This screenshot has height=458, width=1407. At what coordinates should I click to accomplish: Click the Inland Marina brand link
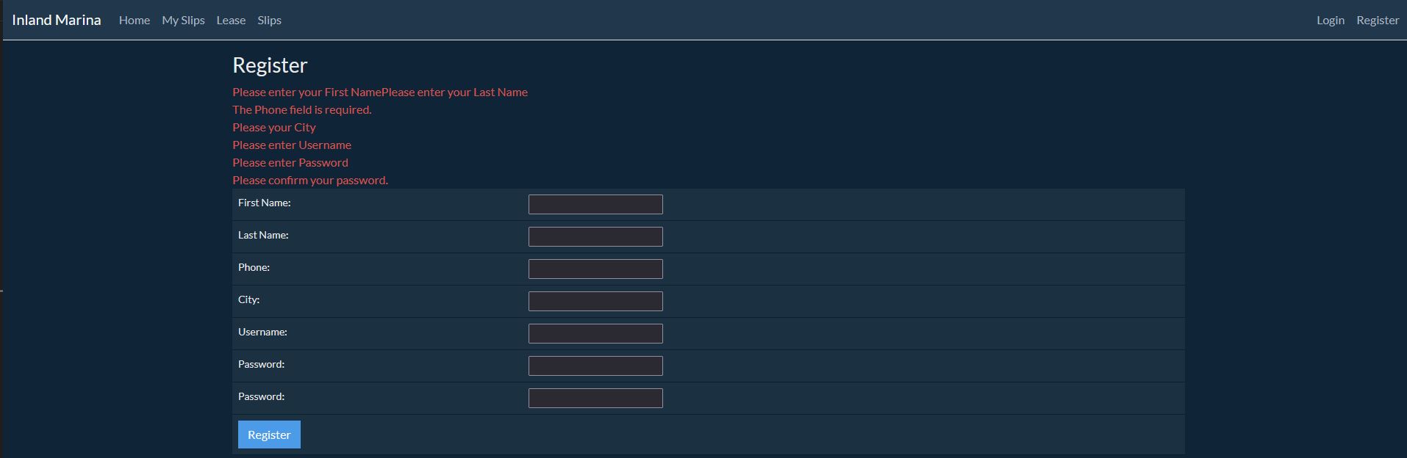(57, 20)
